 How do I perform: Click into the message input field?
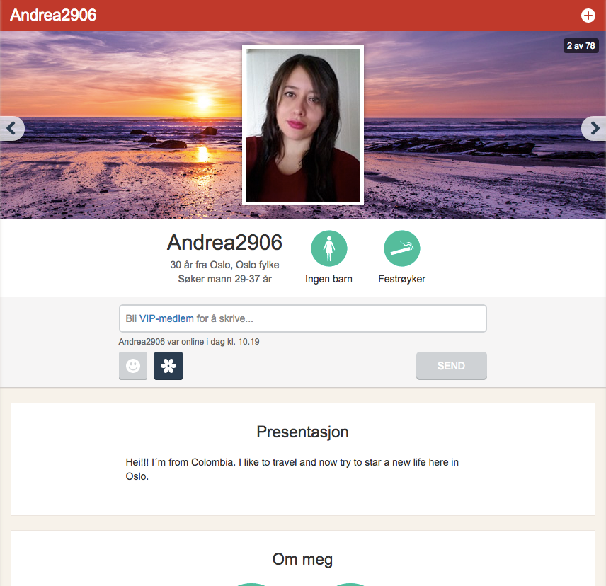click(x=302, y=318)
